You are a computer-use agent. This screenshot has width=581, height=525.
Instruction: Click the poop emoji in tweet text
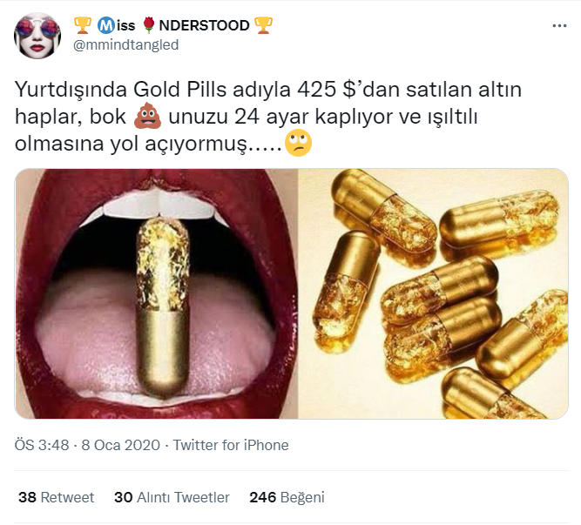click(147, 116)
